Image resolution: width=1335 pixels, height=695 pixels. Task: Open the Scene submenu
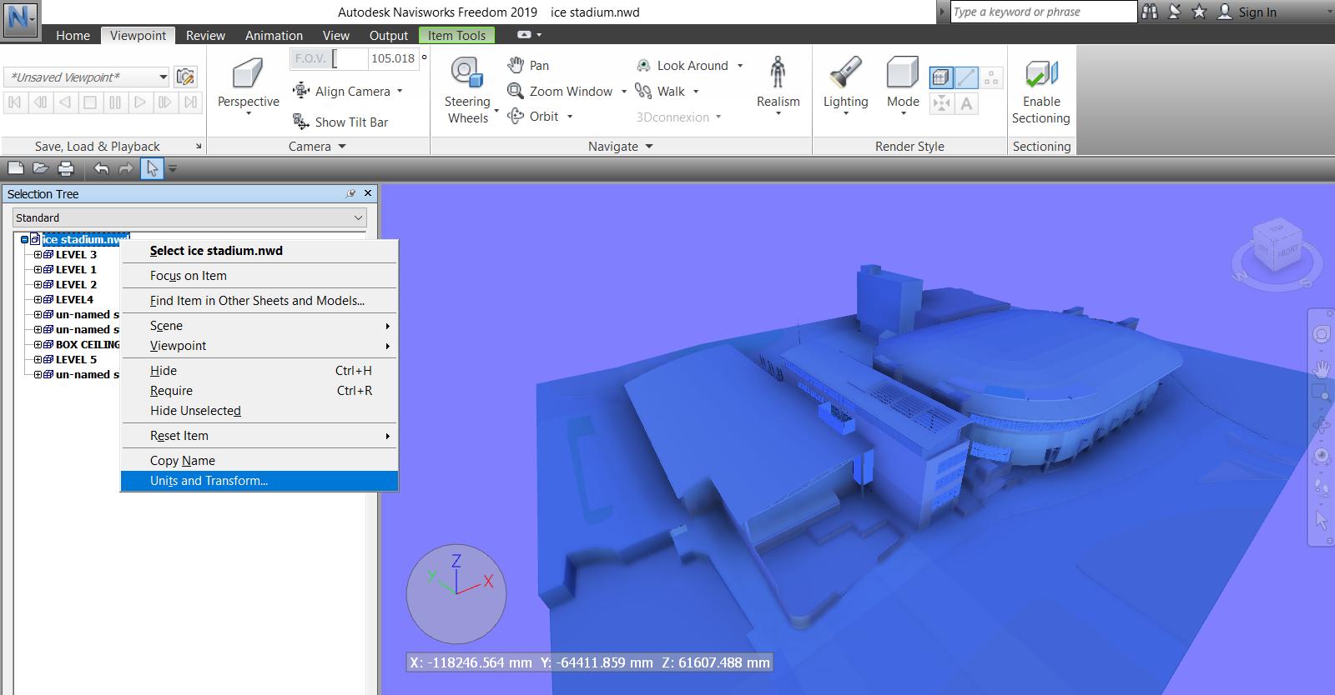coord(259,326)
